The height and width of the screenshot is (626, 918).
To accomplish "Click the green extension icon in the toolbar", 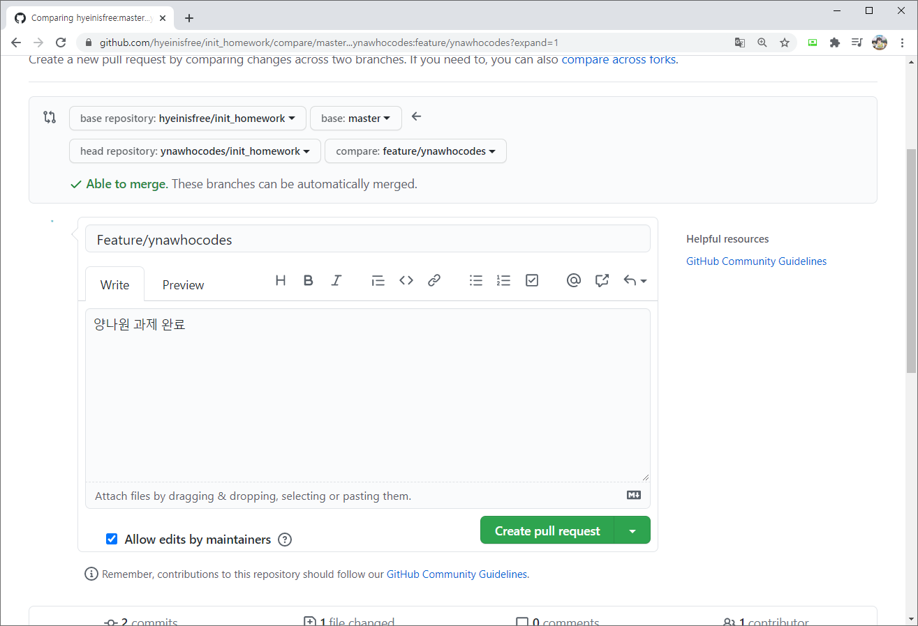I will pos(812,43).
